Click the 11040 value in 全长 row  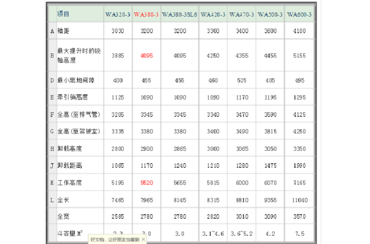pos(299,200)
